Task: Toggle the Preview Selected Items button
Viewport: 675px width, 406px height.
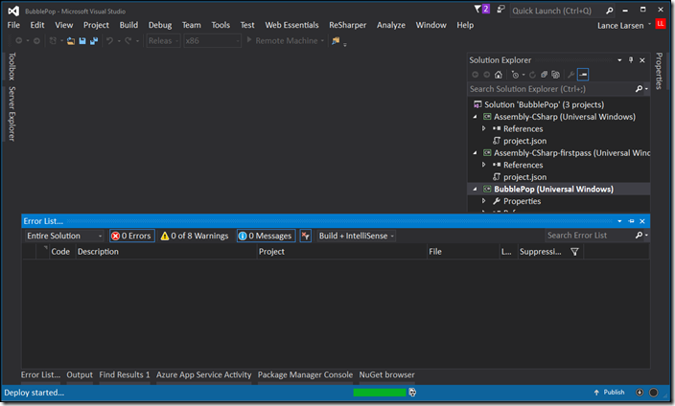Action: 583,75
